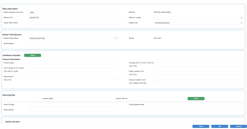Select the Cargo Officer Name input
The height and width of the screenshot is (129, 247).
[x=73, y=23]
